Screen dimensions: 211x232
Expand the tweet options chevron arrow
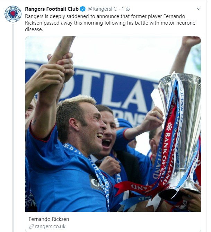[x=199, y=9]
